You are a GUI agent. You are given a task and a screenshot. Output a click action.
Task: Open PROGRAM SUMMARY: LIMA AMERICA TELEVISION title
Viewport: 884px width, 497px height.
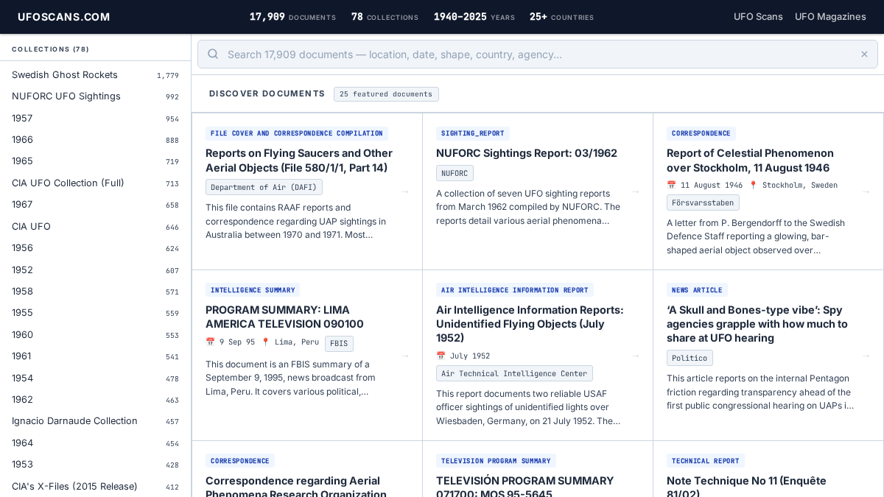click(x=284, y=317)
